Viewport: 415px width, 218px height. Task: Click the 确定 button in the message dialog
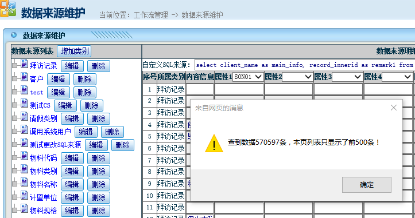(367, 185)
